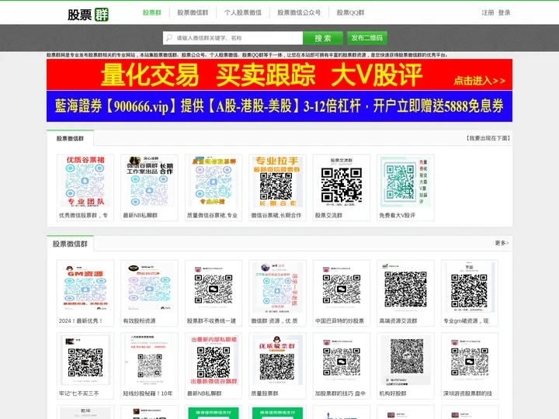
Task: Open the GM资源 QR thumbnail
Action: click(x=85, y=287)
